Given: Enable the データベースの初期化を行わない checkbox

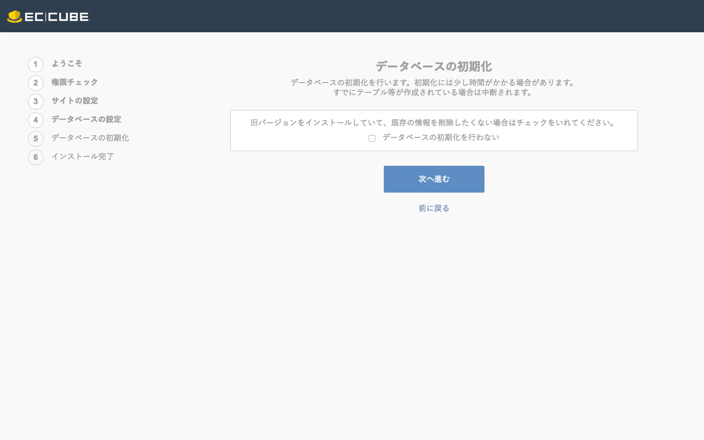Looking at the screenshot, I should click(x=372, y=138).
